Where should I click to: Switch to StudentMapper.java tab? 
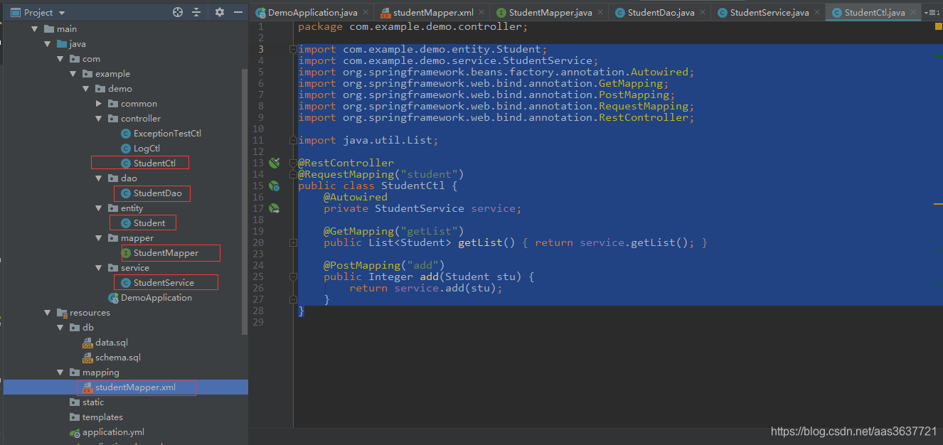coord(549,12)
